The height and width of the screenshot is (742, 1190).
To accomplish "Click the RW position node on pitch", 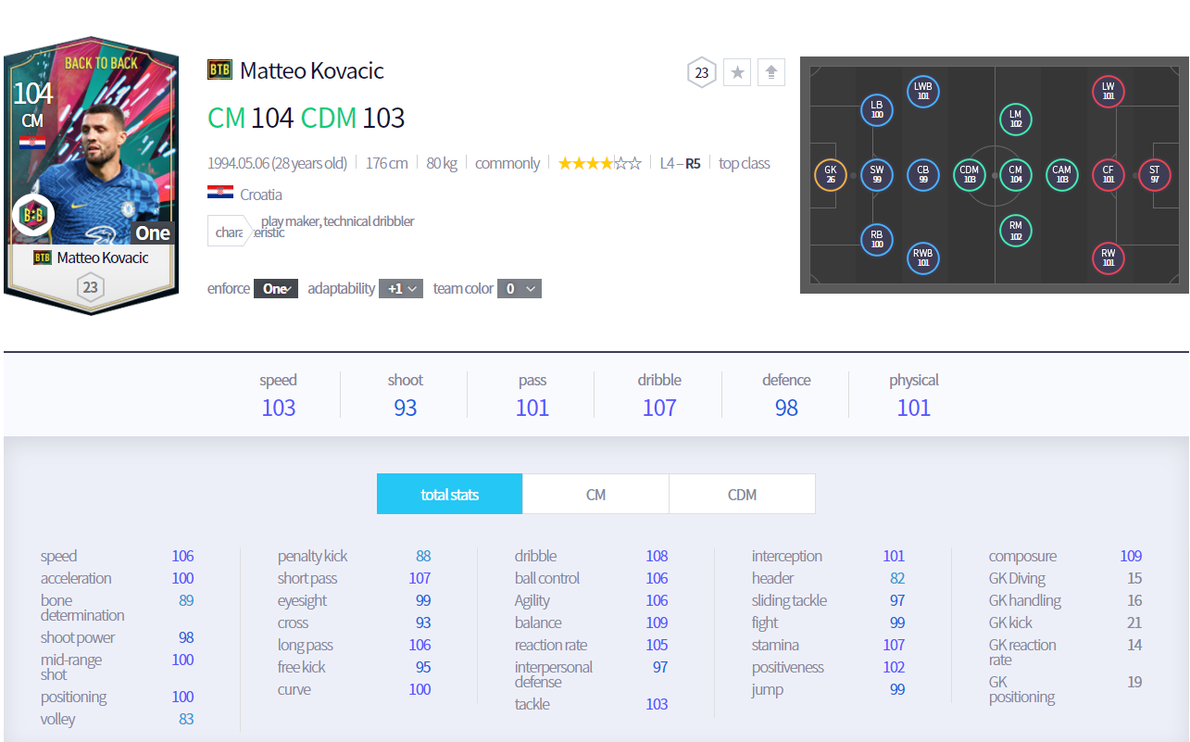I will pyautogui.click(x=1108, y=258).
